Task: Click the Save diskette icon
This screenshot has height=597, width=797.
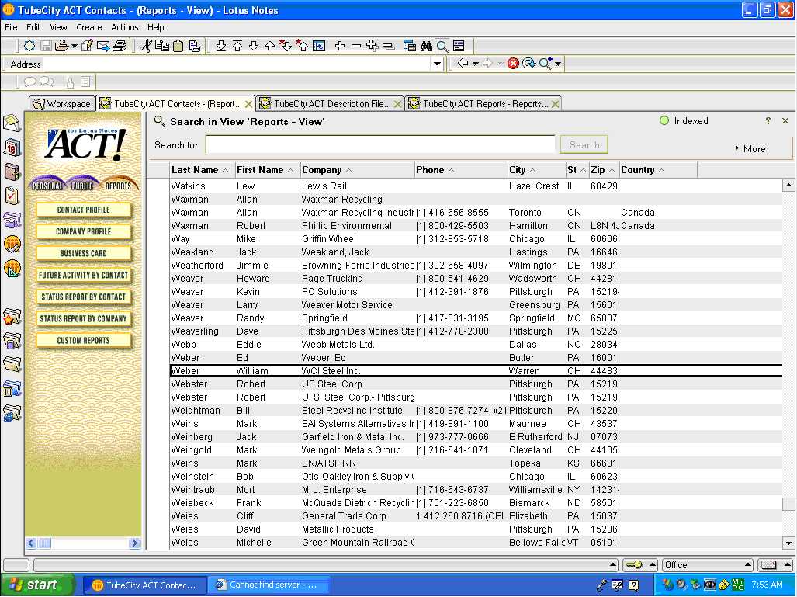Action: pyautogui.click(x=46, y=47)
